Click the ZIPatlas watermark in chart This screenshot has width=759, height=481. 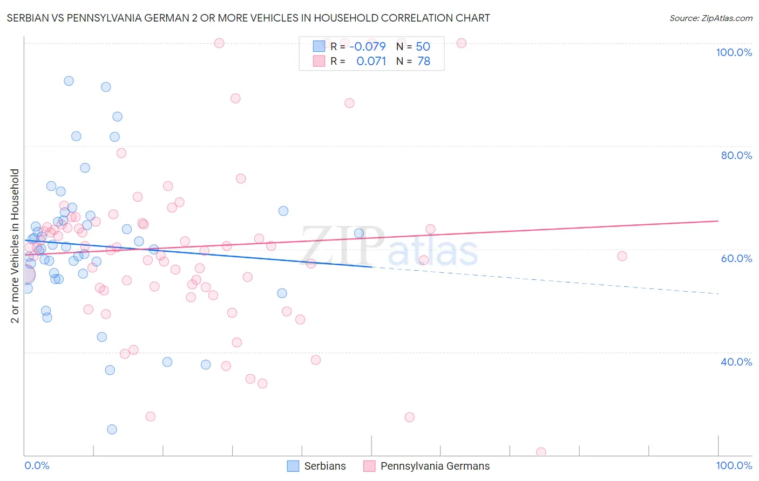389,245
